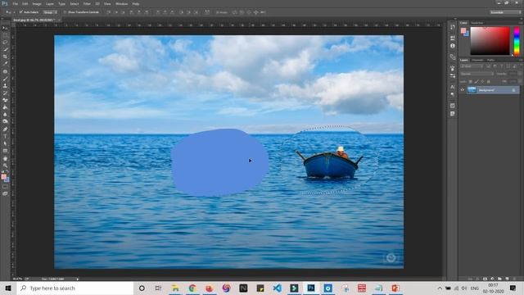Select the Zoom tool
Image resolution: width=524 pixels, height=295 pixels.
5,166
